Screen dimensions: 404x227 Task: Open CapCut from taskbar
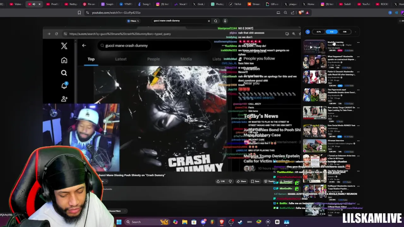(x=277, y=222)
